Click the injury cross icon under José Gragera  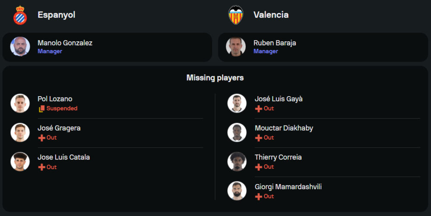click(41, 138)
